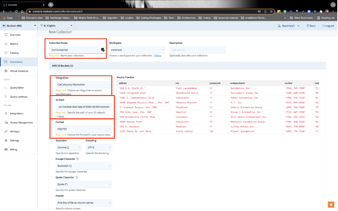Open the orange chat widget icon
338x211 pixels.
(331, 204)
